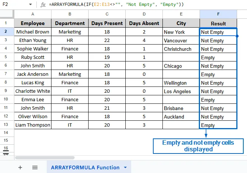247x173 pixels.
Task: Select the Lucas King cell
Action: (33, 83)
